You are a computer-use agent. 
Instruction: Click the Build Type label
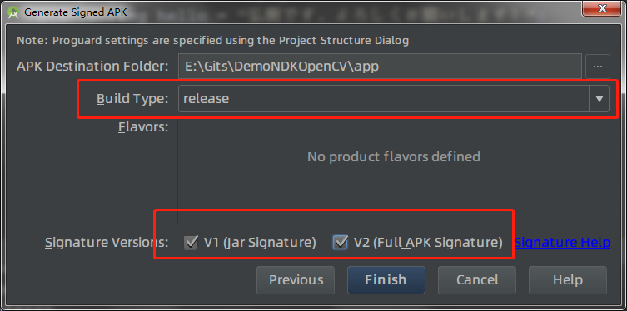tap(132, 99)
